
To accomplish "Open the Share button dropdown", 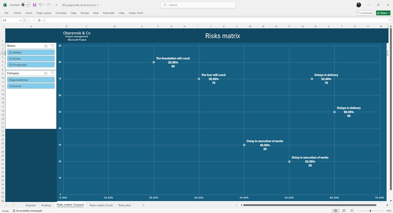I will [x=389, y=13].
